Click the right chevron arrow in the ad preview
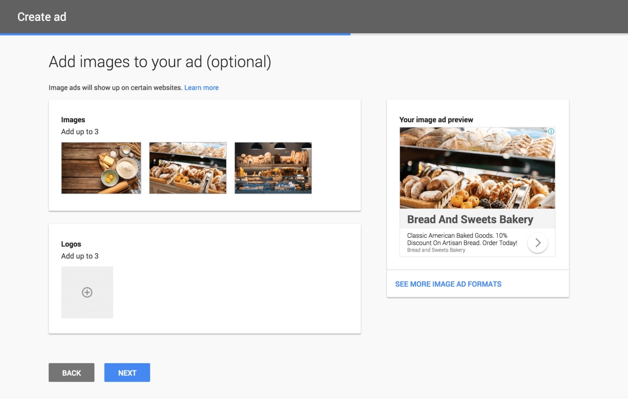Image resolution: width=628 pixels, height=398 pixels. pyautogui.click(x=537, y=243)
